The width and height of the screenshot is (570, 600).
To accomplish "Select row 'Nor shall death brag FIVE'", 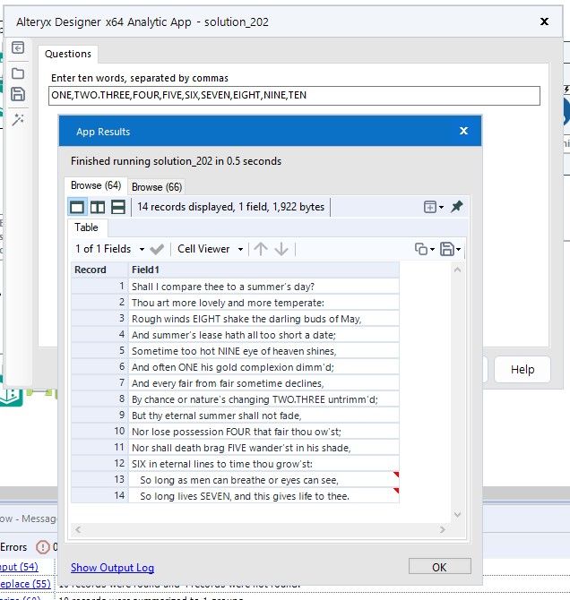I will point(263,448).
